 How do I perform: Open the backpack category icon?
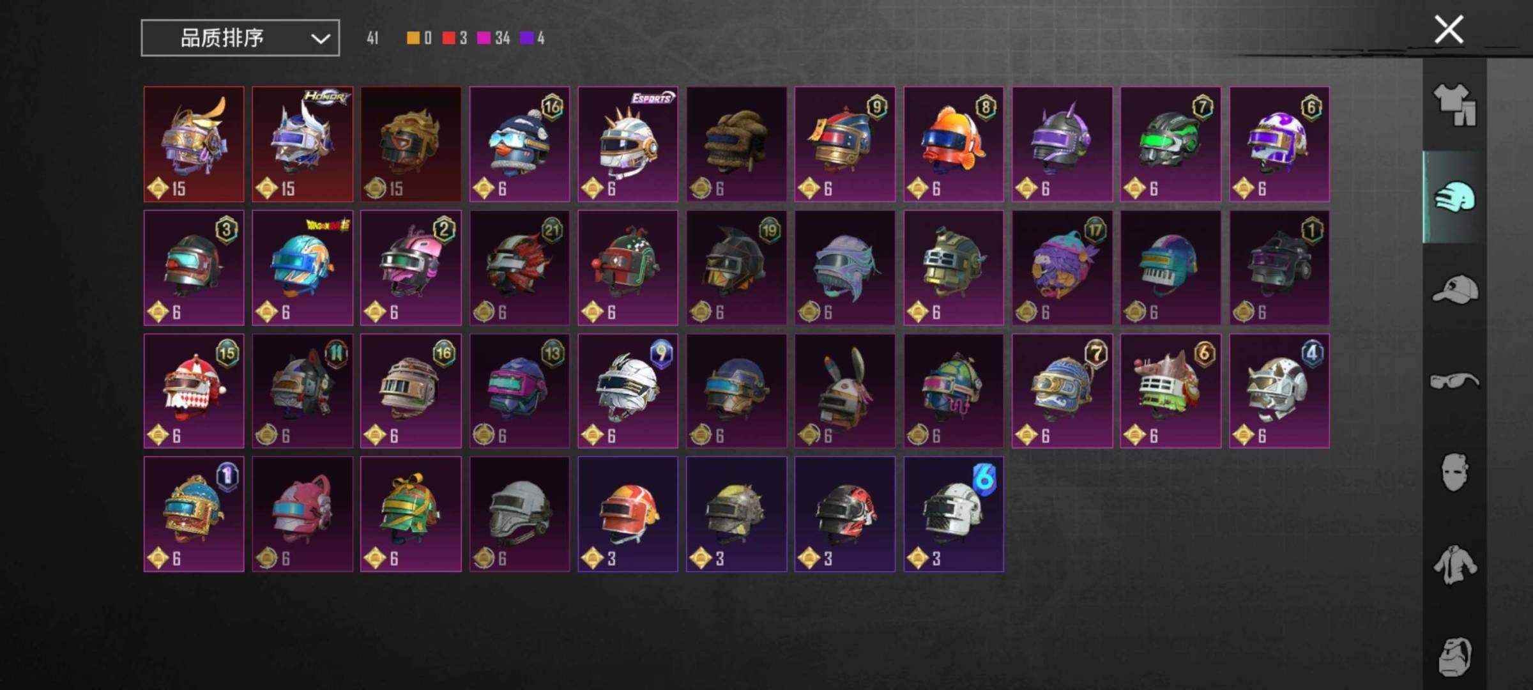1455,657
